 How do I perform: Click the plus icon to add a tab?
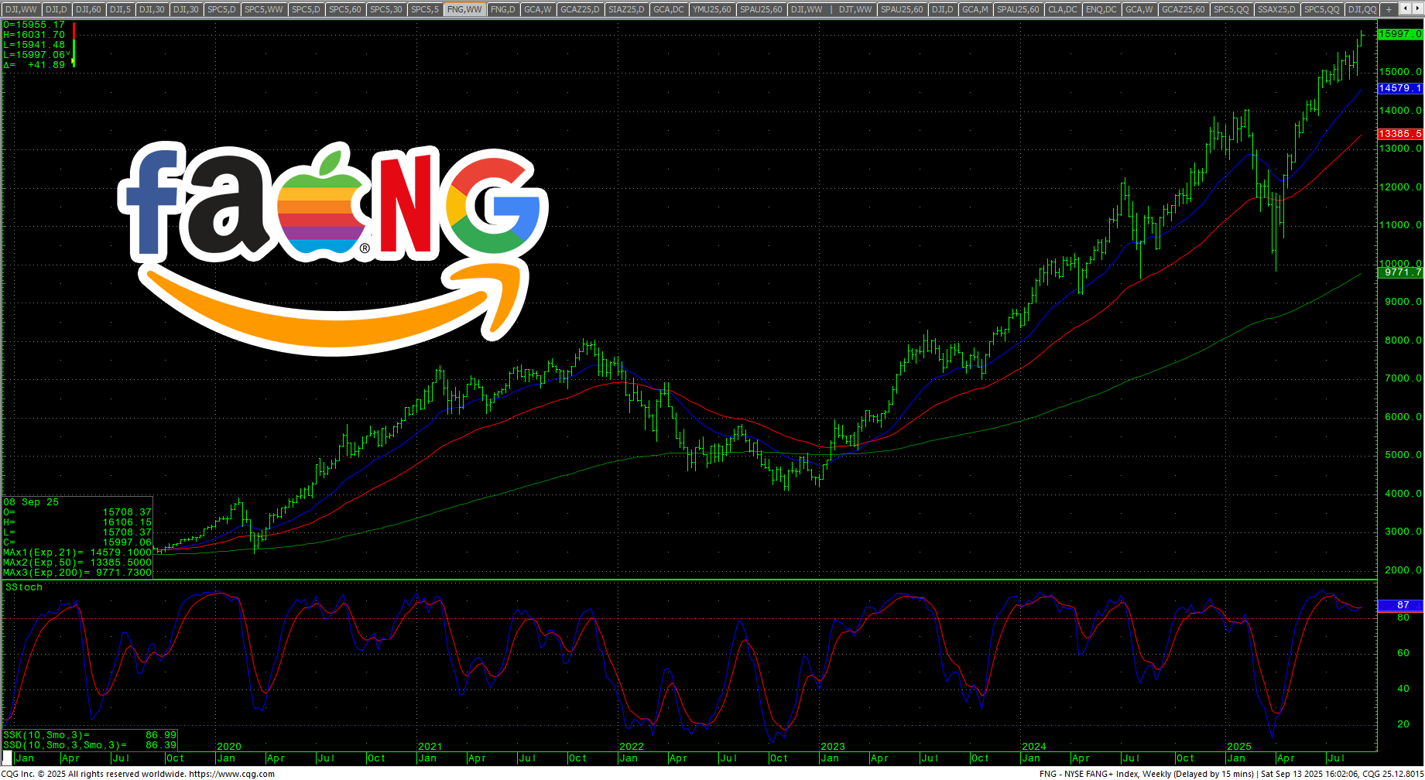1389,9
